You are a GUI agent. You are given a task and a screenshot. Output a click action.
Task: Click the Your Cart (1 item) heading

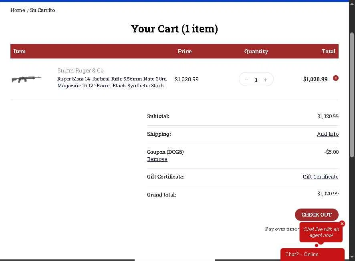point(174,29)
